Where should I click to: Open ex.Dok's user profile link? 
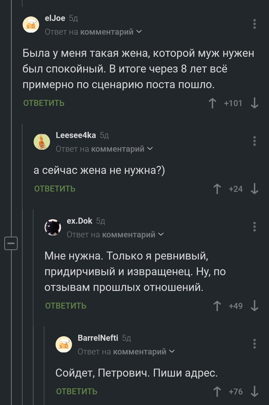(x=80, y=221)
